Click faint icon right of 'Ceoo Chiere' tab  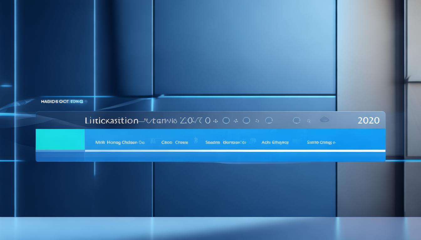[x=196, y=140]
